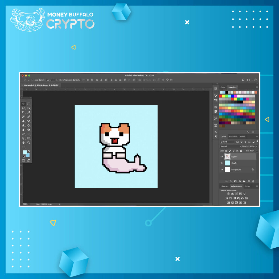The image size is (279, 279).
Task: Check Show Transform Controls option
Action: point(57,80)
